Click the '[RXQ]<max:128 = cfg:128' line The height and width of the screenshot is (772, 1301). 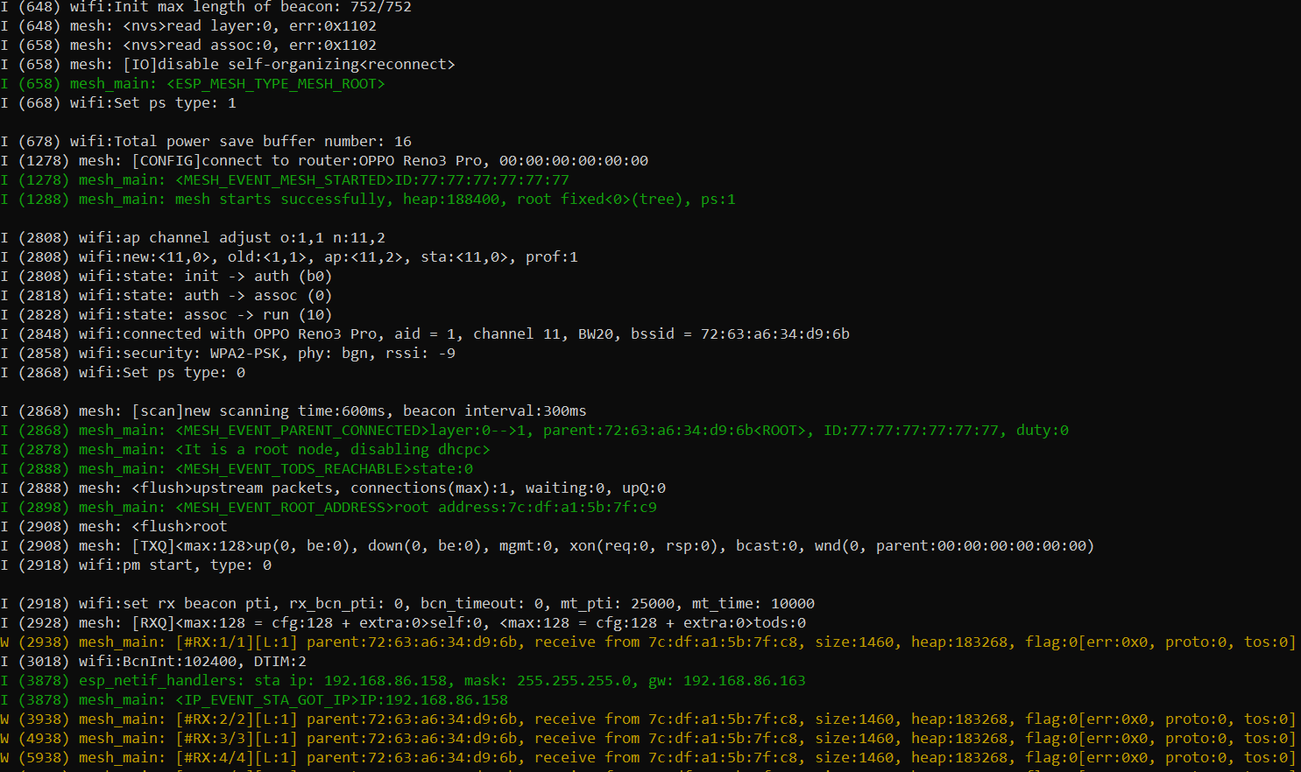403,623
